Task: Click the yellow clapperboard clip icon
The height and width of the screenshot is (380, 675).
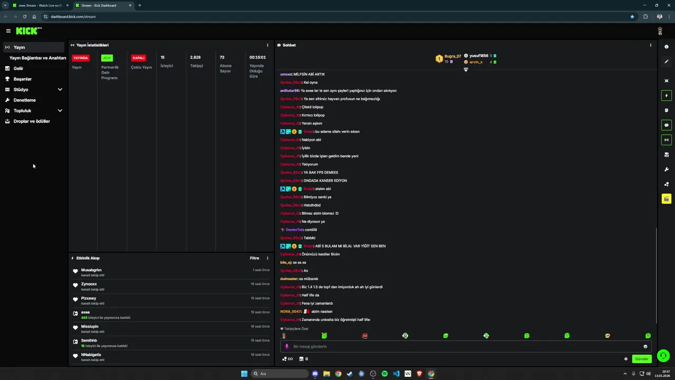Action: tap(667, 199)
